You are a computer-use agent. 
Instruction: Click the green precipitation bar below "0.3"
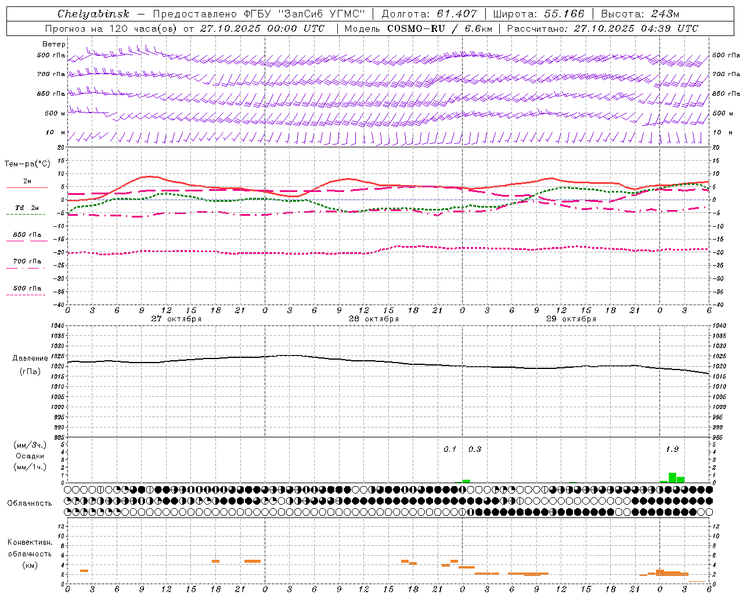coord(466,481)
